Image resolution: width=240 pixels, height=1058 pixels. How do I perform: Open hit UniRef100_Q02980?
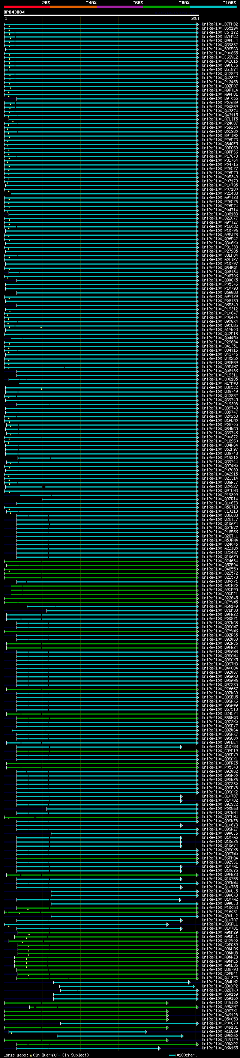point(219,131)
